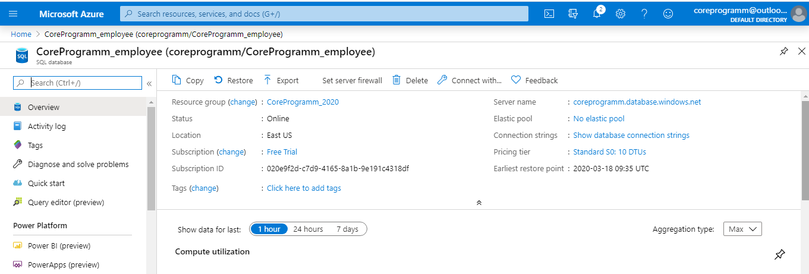809x274 pixels.
Task: Click the earliest restore point timestamp
Action: (611, 168)
